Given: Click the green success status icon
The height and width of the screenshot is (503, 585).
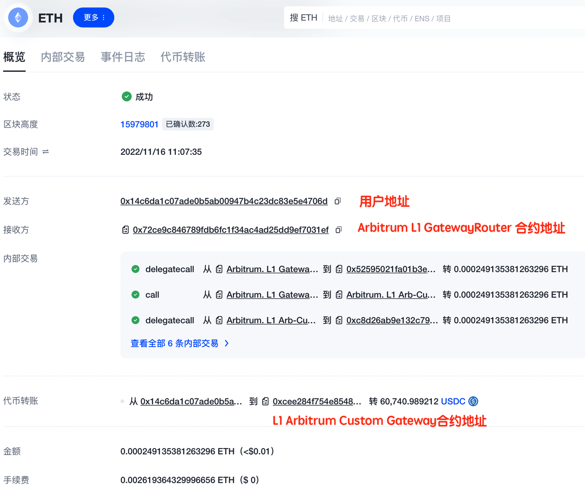Looking at the screenshot, I should (x=127, y=96).
